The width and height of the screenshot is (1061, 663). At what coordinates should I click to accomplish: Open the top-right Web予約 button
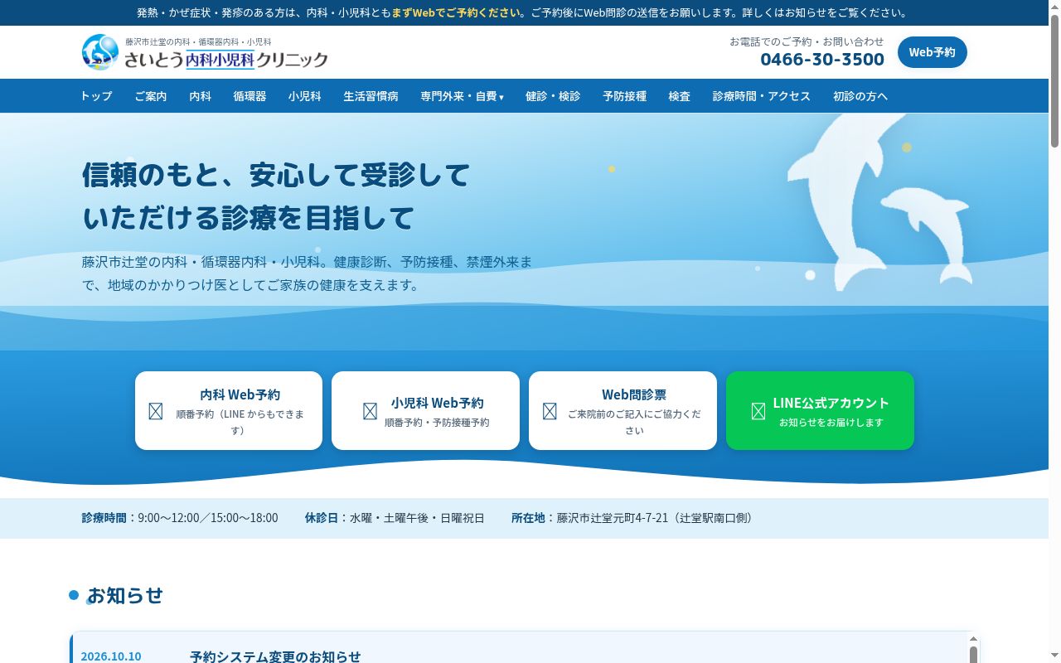click(932, 52)
